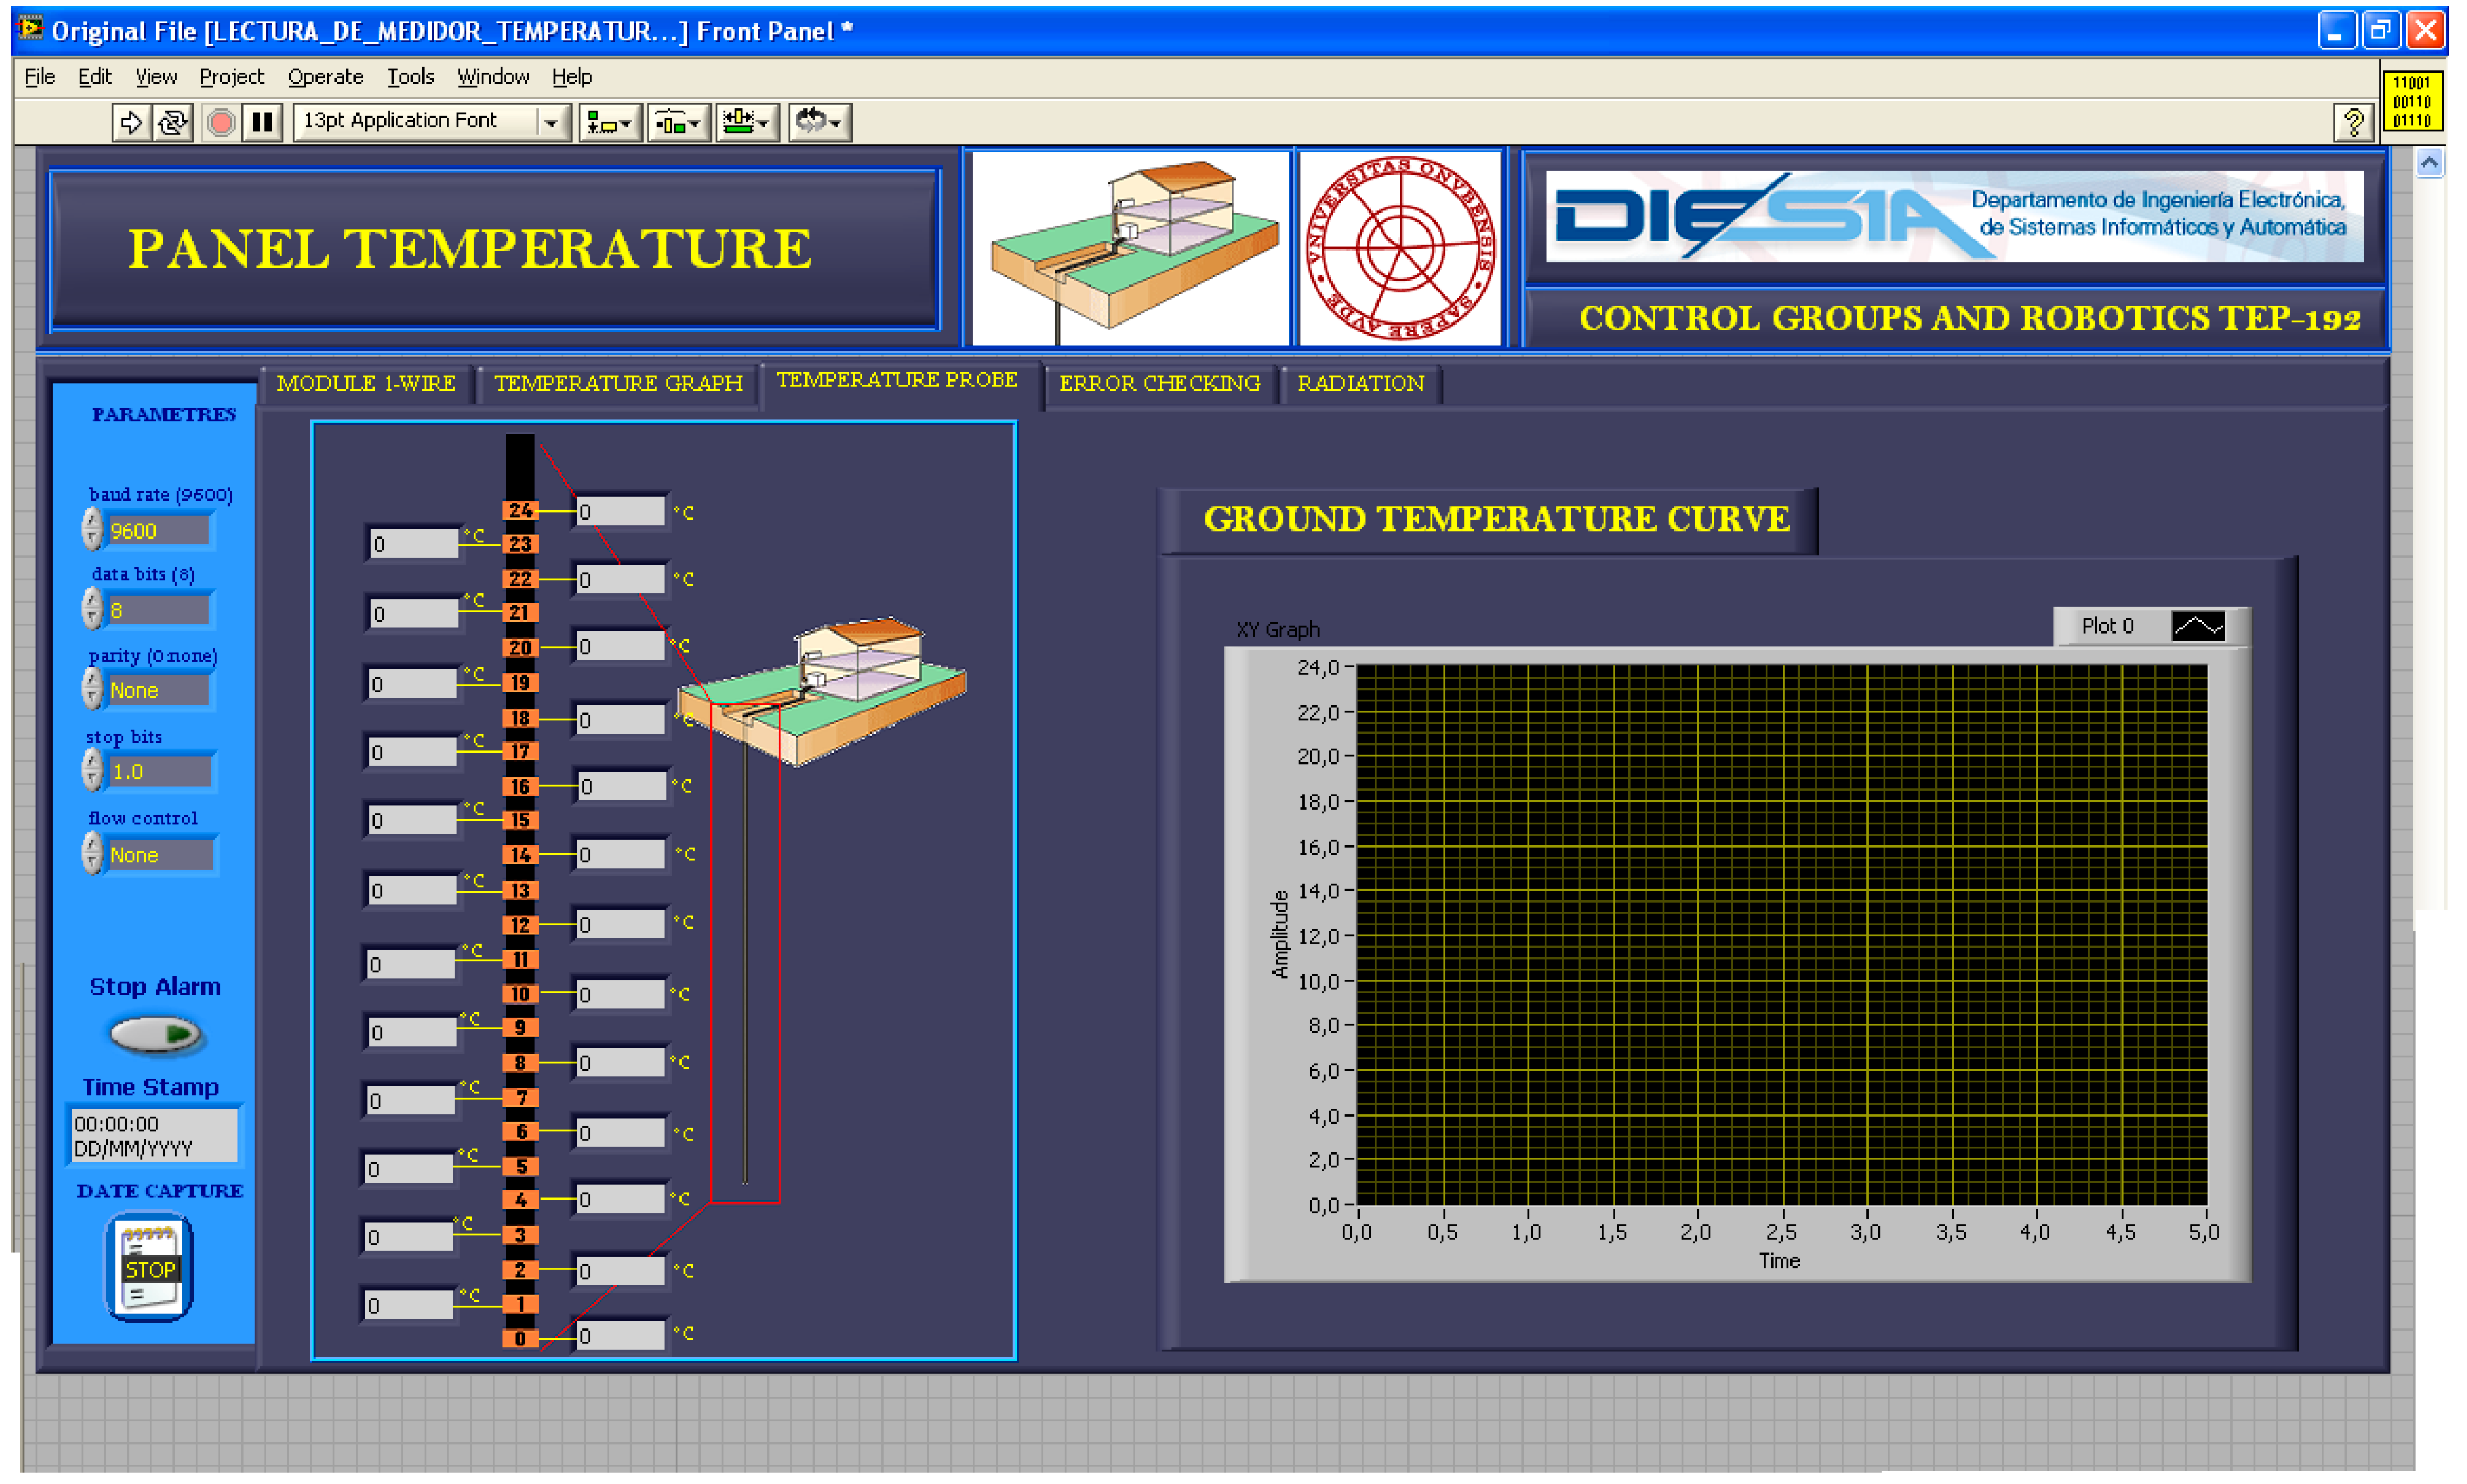Viewport: 2467px width, 1484px height.
Task: Click the sensor 23 temperature field
Action: (413, 543)
